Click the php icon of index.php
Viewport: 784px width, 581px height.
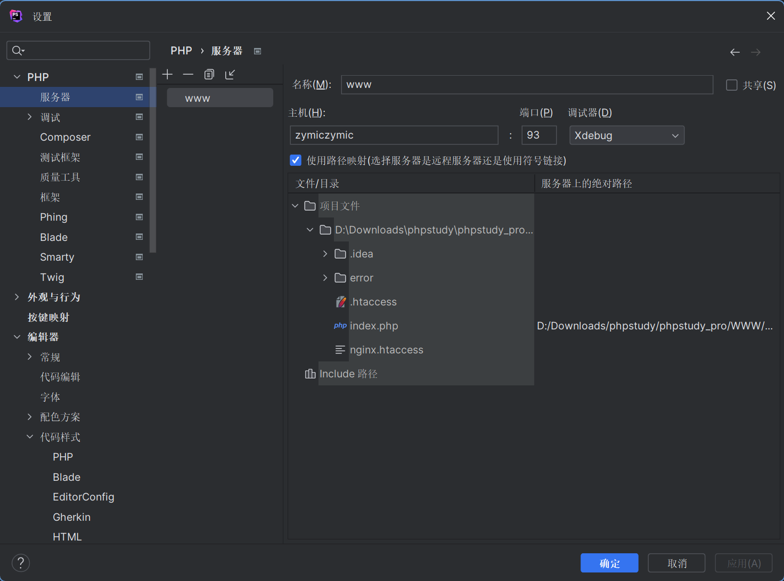[x=340, y=326]
